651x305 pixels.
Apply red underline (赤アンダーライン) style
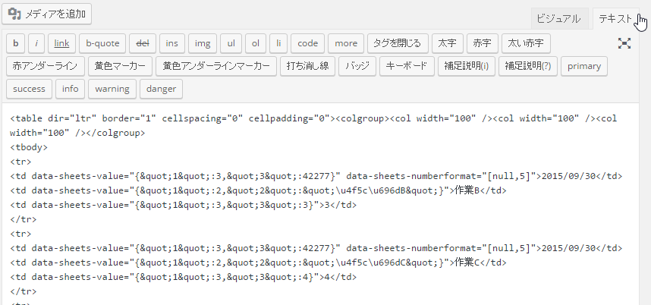(x=45, y=66)
